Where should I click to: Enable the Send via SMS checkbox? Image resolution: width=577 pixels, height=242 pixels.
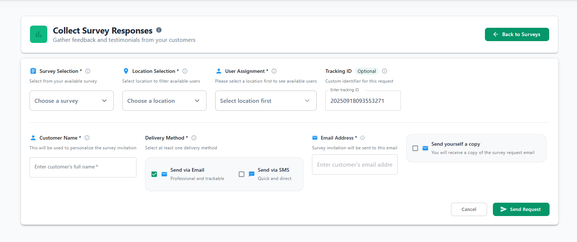coord(242,174)
